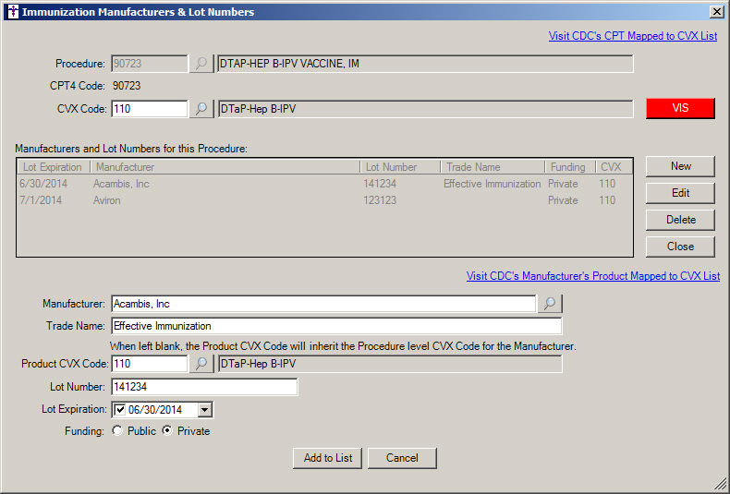The width and height of the screenshot is (730, 494).
Task: Expand the Lot Expiration date dropdown
Action: pos(205,409)
